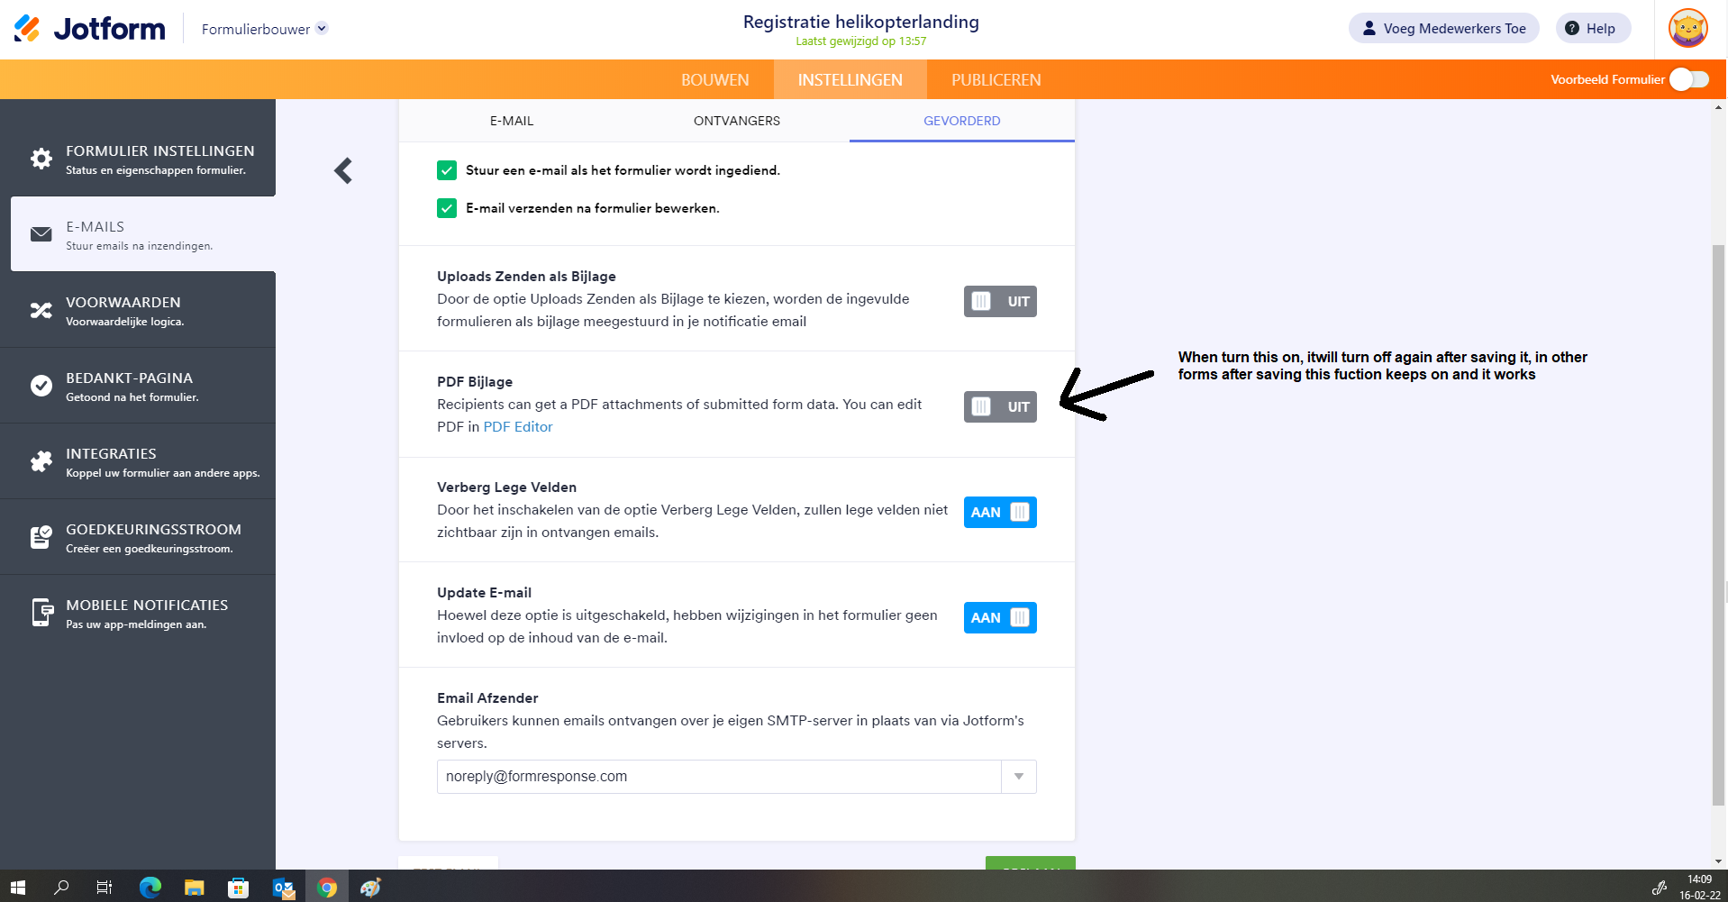The image size is (1728, 902).
Task: Open the PDF Editor link
Action: pyautogui.click(x=518, y=426)
